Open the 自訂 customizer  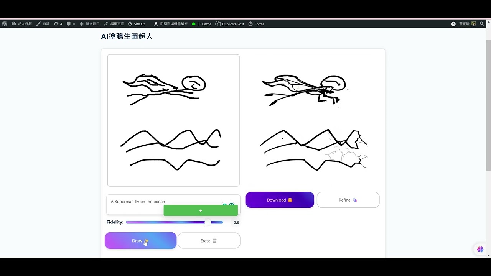click(43, 24)
